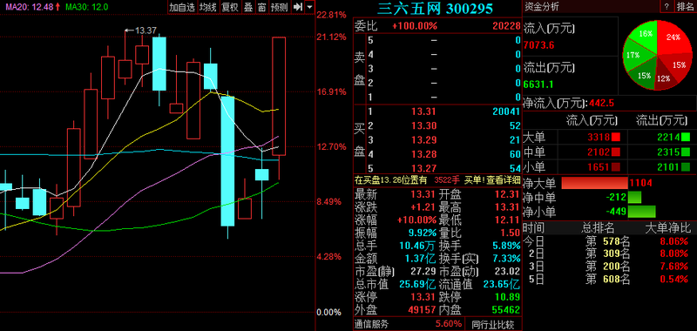Click the large cyan falling candlestick
Image resolution: width=697 pixels, height=331 pixels.
[x=227, y=161]
